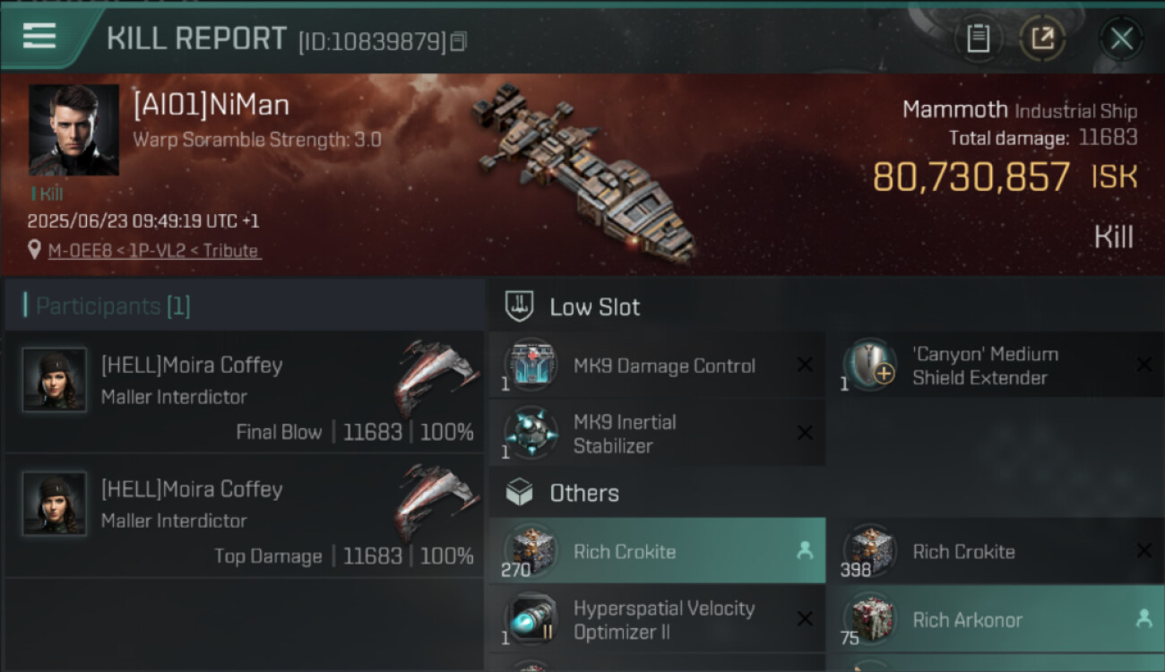
Task: Copy the kill report ID
Action: [x=458, y=41]
